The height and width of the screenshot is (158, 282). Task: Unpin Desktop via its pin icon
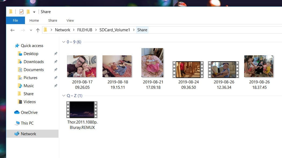click(56, 53)
